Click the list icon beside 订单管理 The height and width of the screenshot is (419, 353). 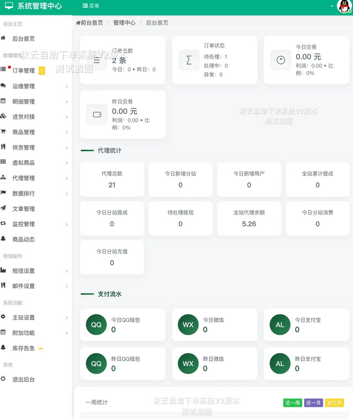click(x=3, y=69)
